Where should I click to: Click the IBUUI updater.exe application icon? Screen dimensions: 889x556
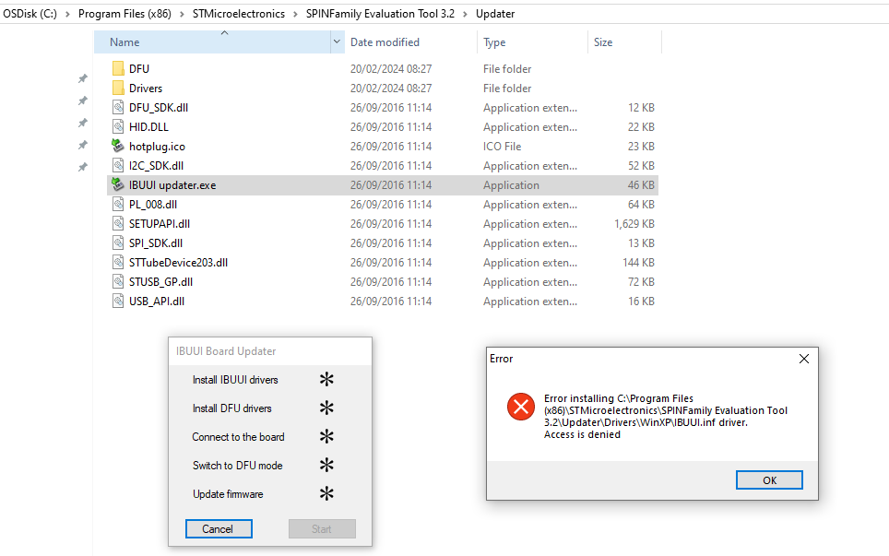[x=118, y=184]
